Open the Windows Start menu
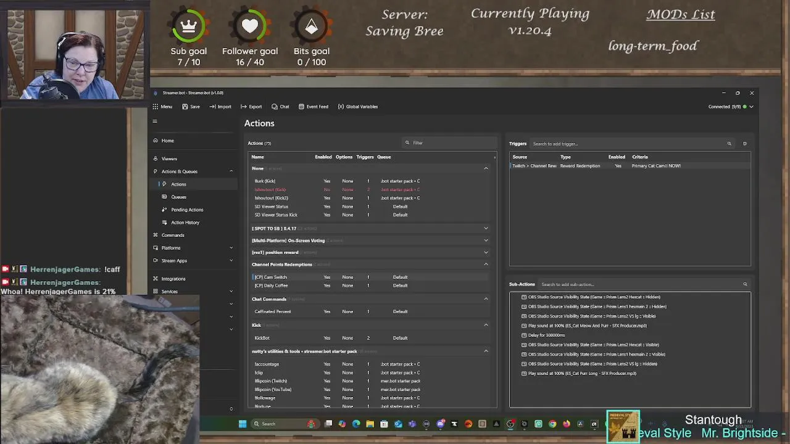 tap(243, 424)
